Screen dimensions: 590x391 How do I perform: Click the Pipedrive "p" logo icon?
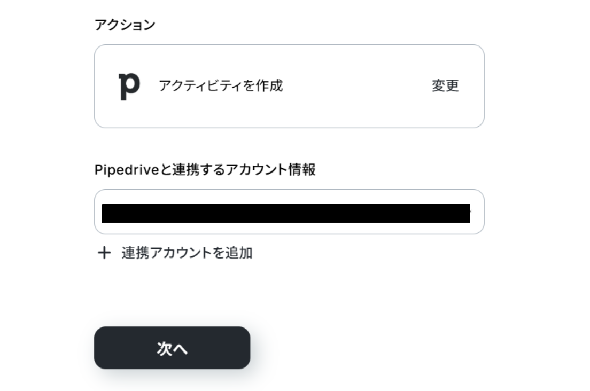click(x=129, y=87)
